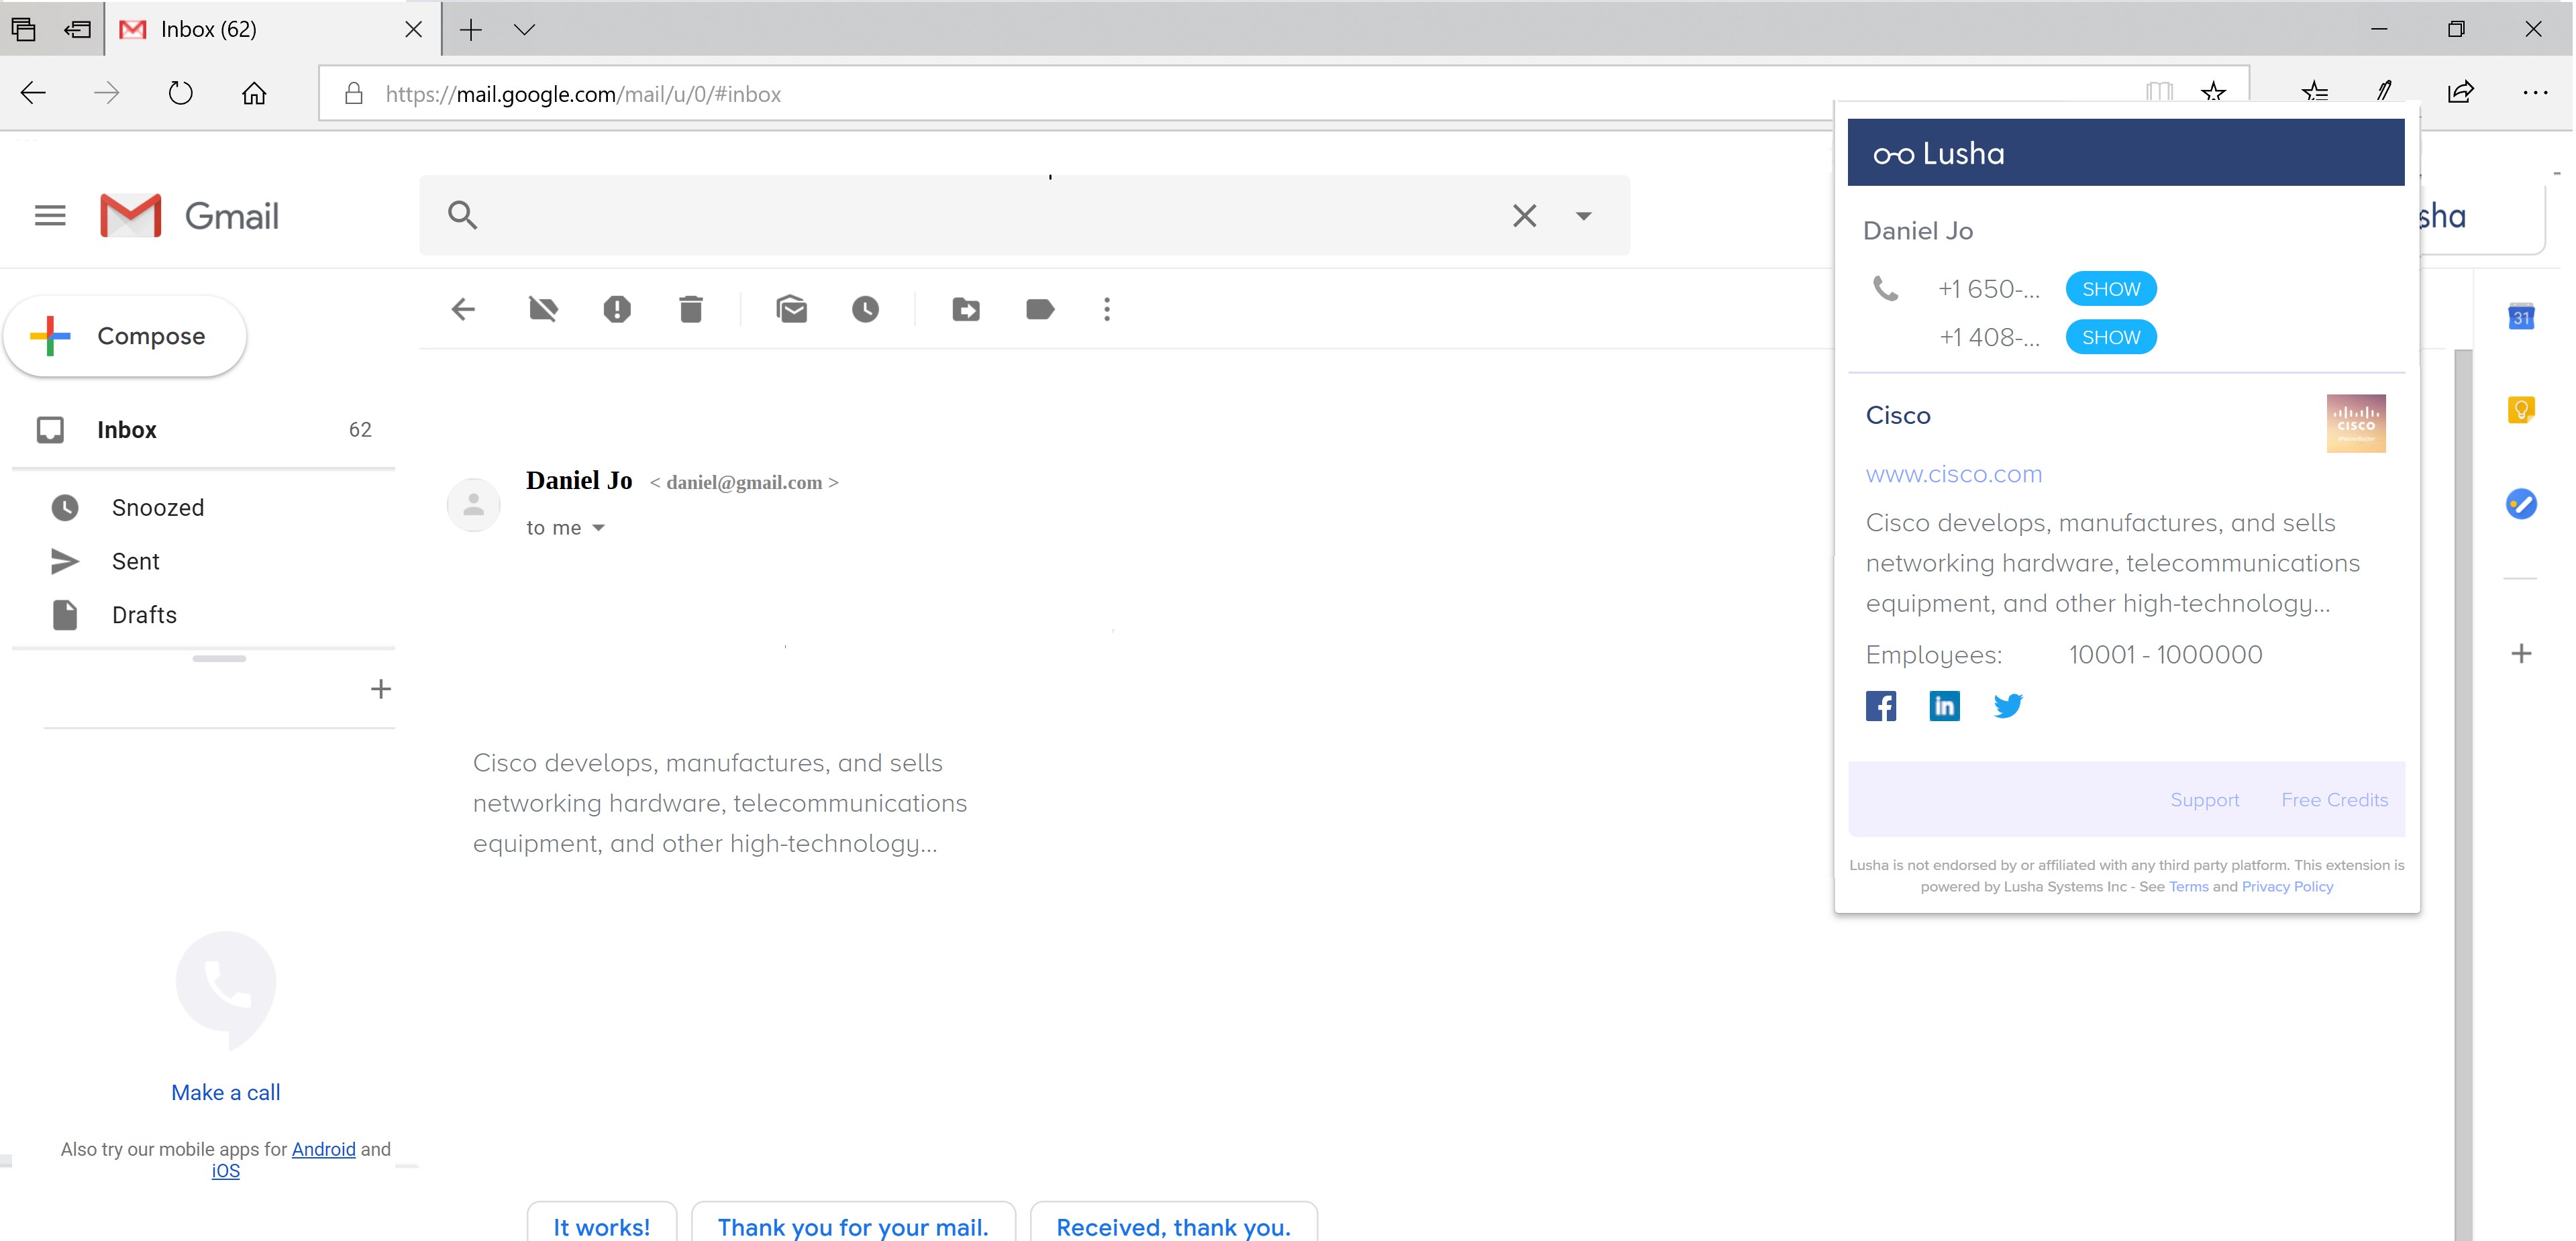Open Cisco's Facebook page icon
This screenshot has width=2576, height=1241.
click(1881, 706)
